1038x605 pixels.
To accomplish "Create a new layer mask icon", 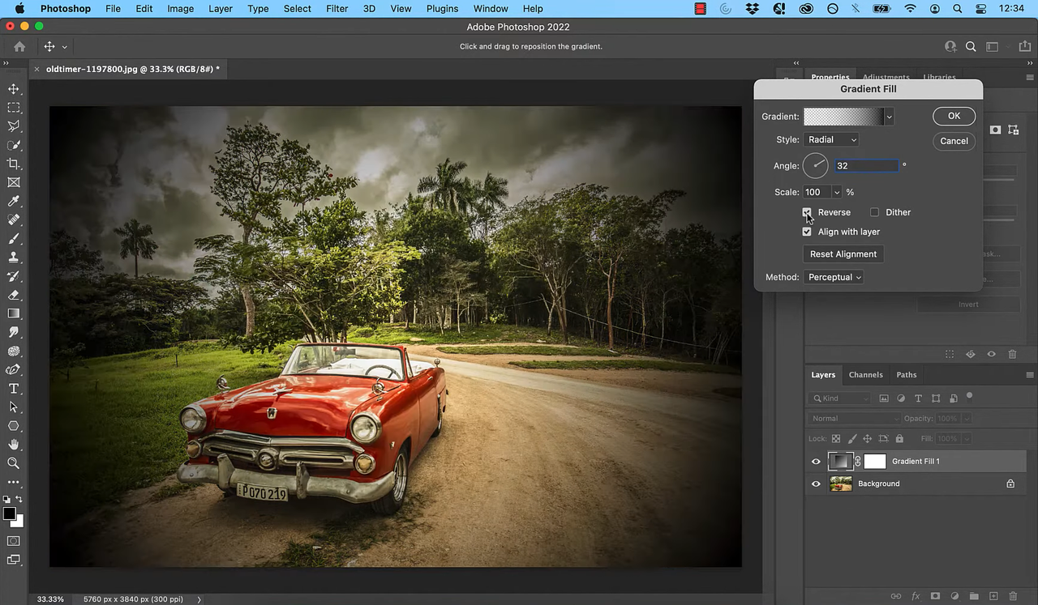I will click(x=935, y=596).
